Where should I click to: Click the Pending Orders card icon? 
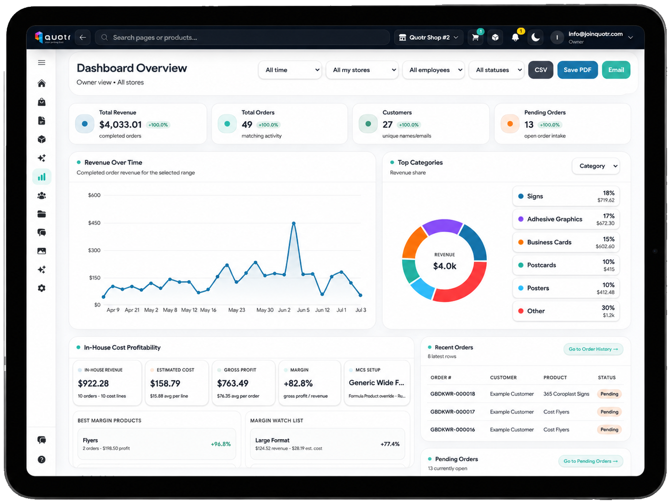[510, 124]
